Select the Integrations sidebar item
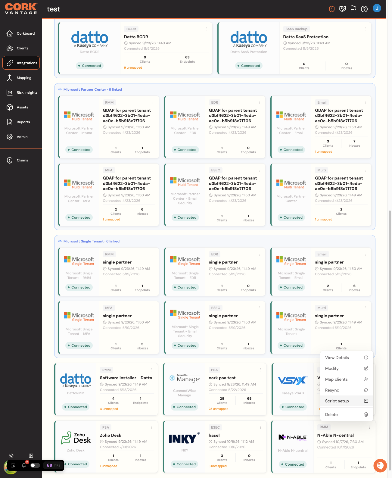The width and height of the screenshot is (392, 478). click(x=21, y=63)
